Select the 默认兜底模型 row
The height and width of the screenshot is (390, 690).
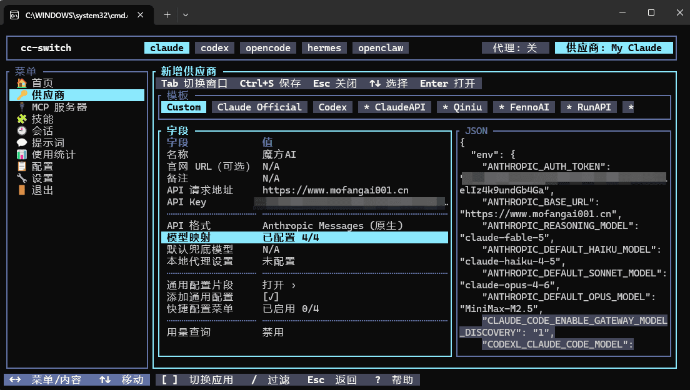[x=305, y=250]
